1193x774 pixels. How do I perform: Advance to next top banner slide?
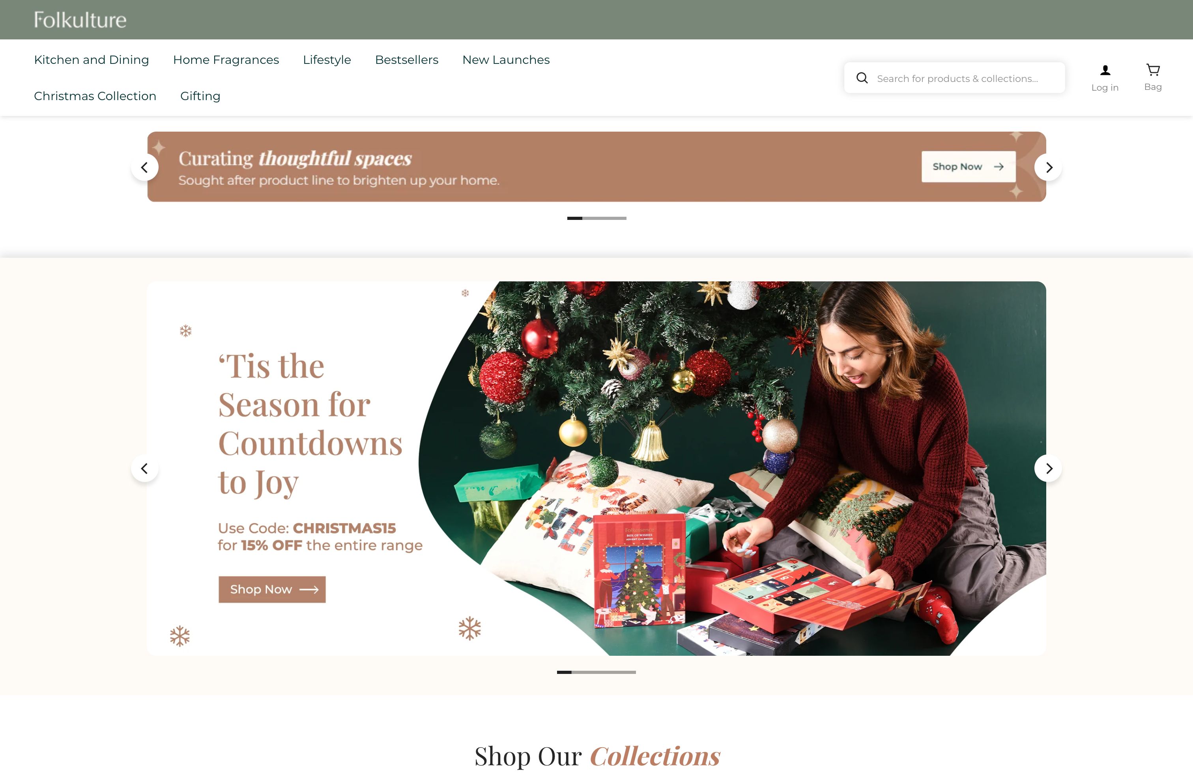click(1048, 167)
